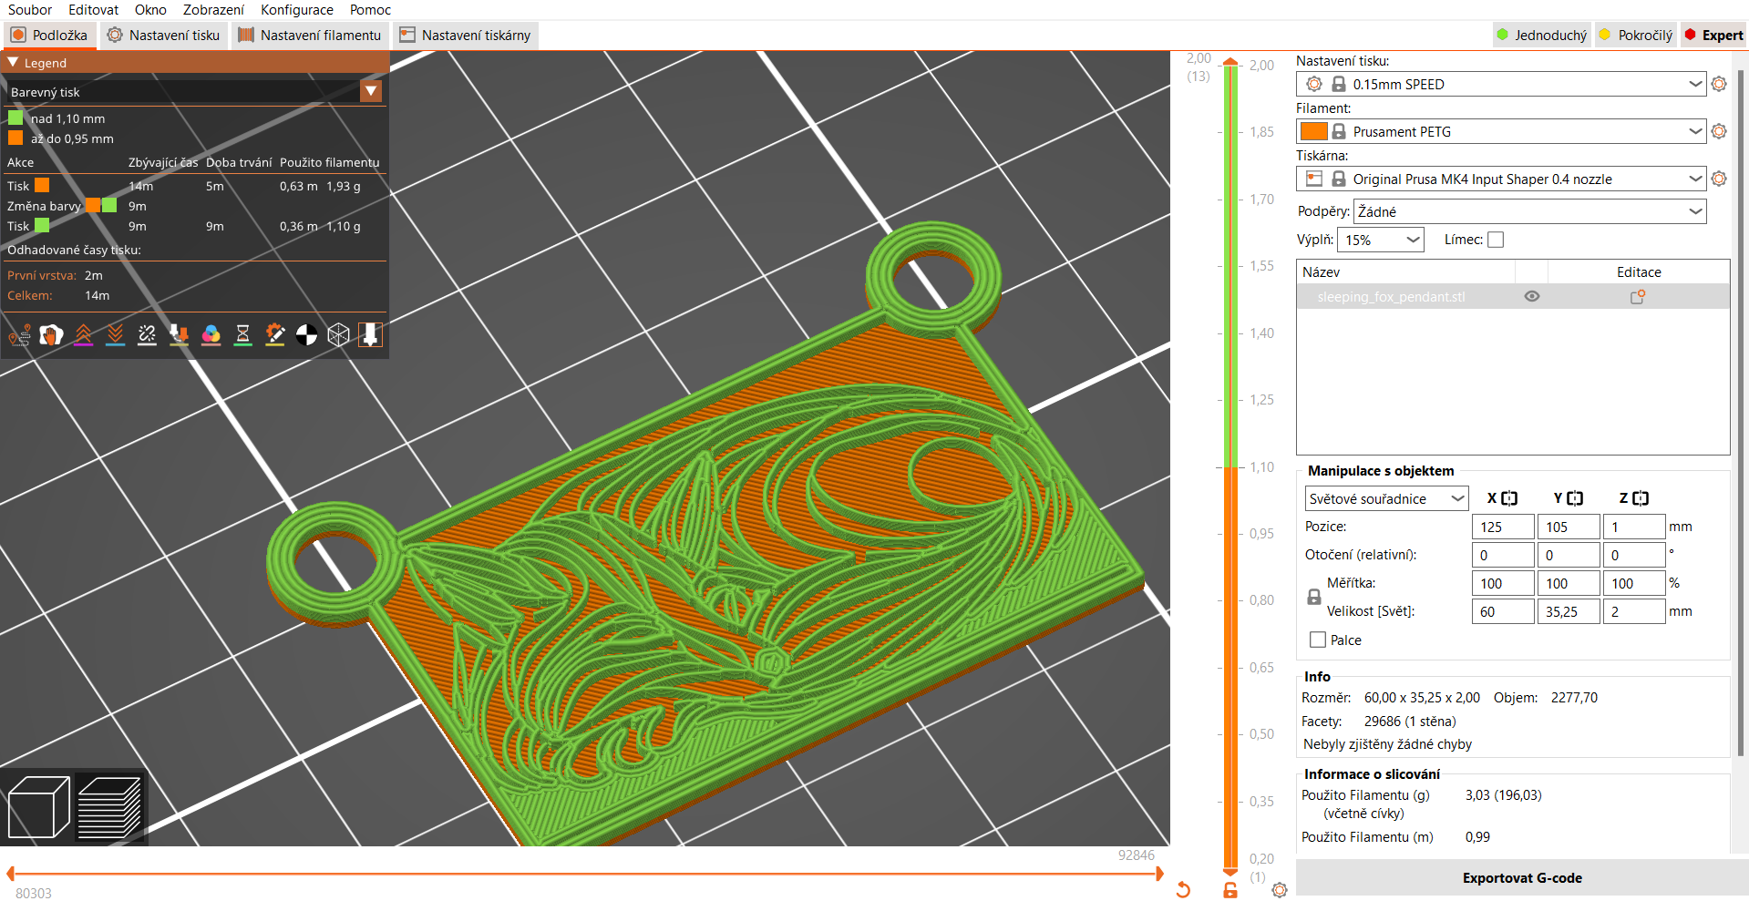
Task: Switch to the Nastavení filamentu tab
Action: click(309, 35)
